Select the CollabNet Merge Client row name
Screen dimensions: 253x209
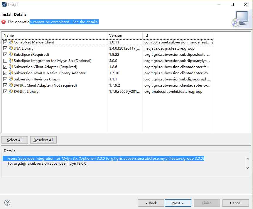(34, 42)
